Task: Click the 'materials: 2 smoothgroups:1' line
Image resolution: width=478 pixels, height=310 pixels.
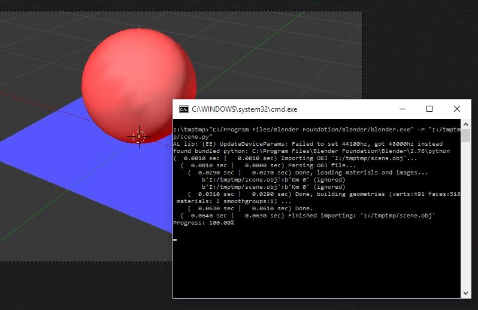Action: [x=234, y=201]
